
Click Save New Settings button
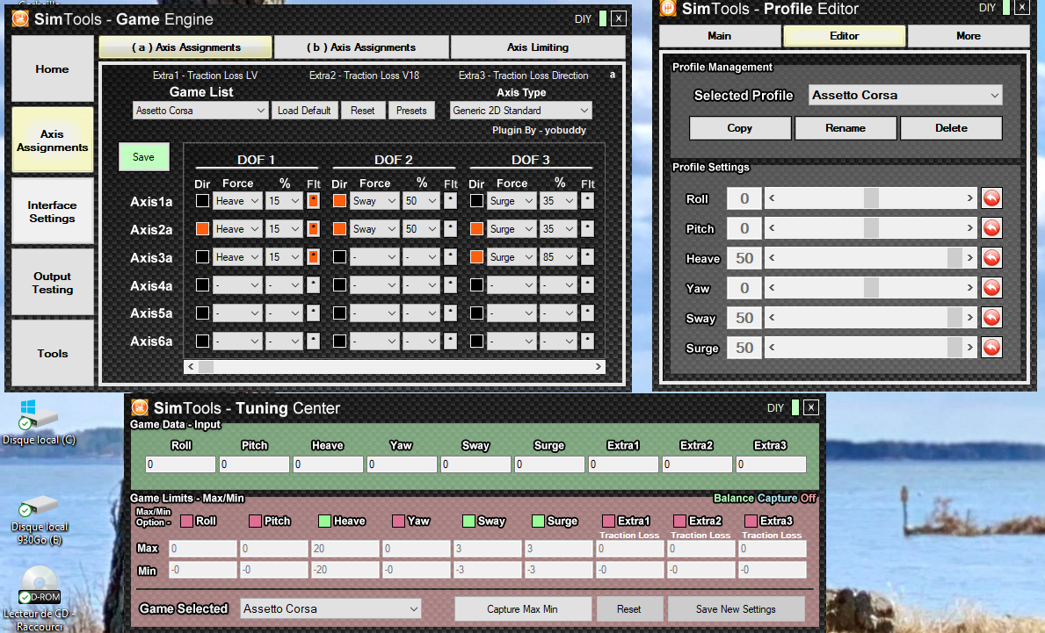[736, 609]
